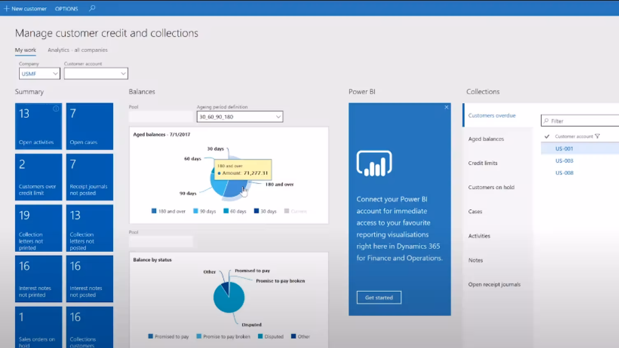Click the plus icon for New customer

(6, 9)
